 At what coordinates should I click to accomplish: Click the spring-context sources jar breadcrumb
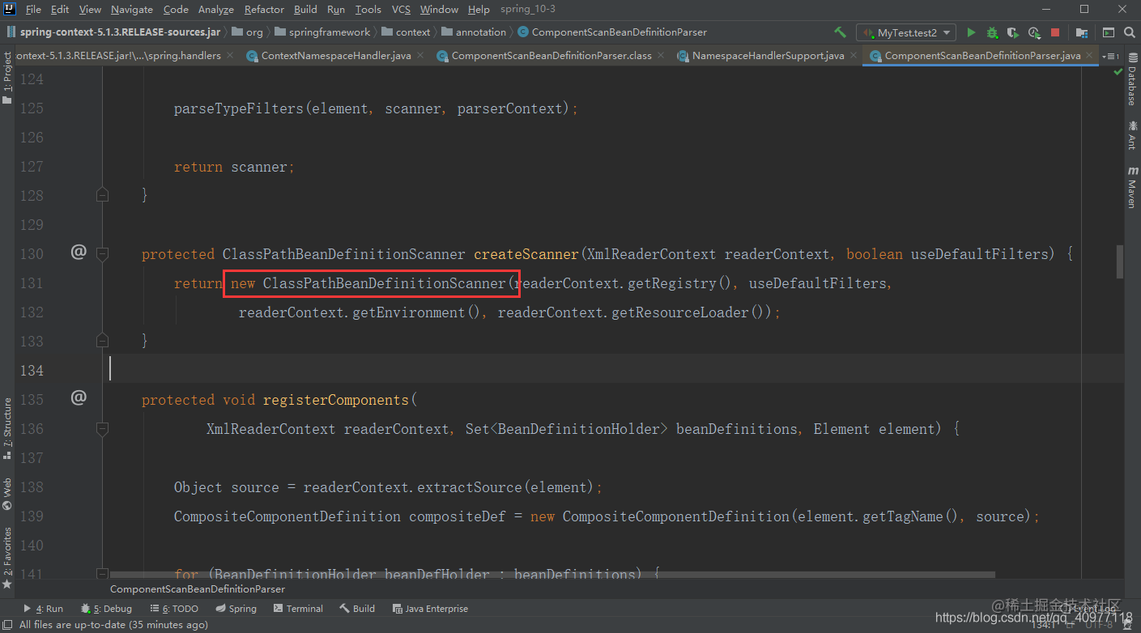click(x=113, y=32)
